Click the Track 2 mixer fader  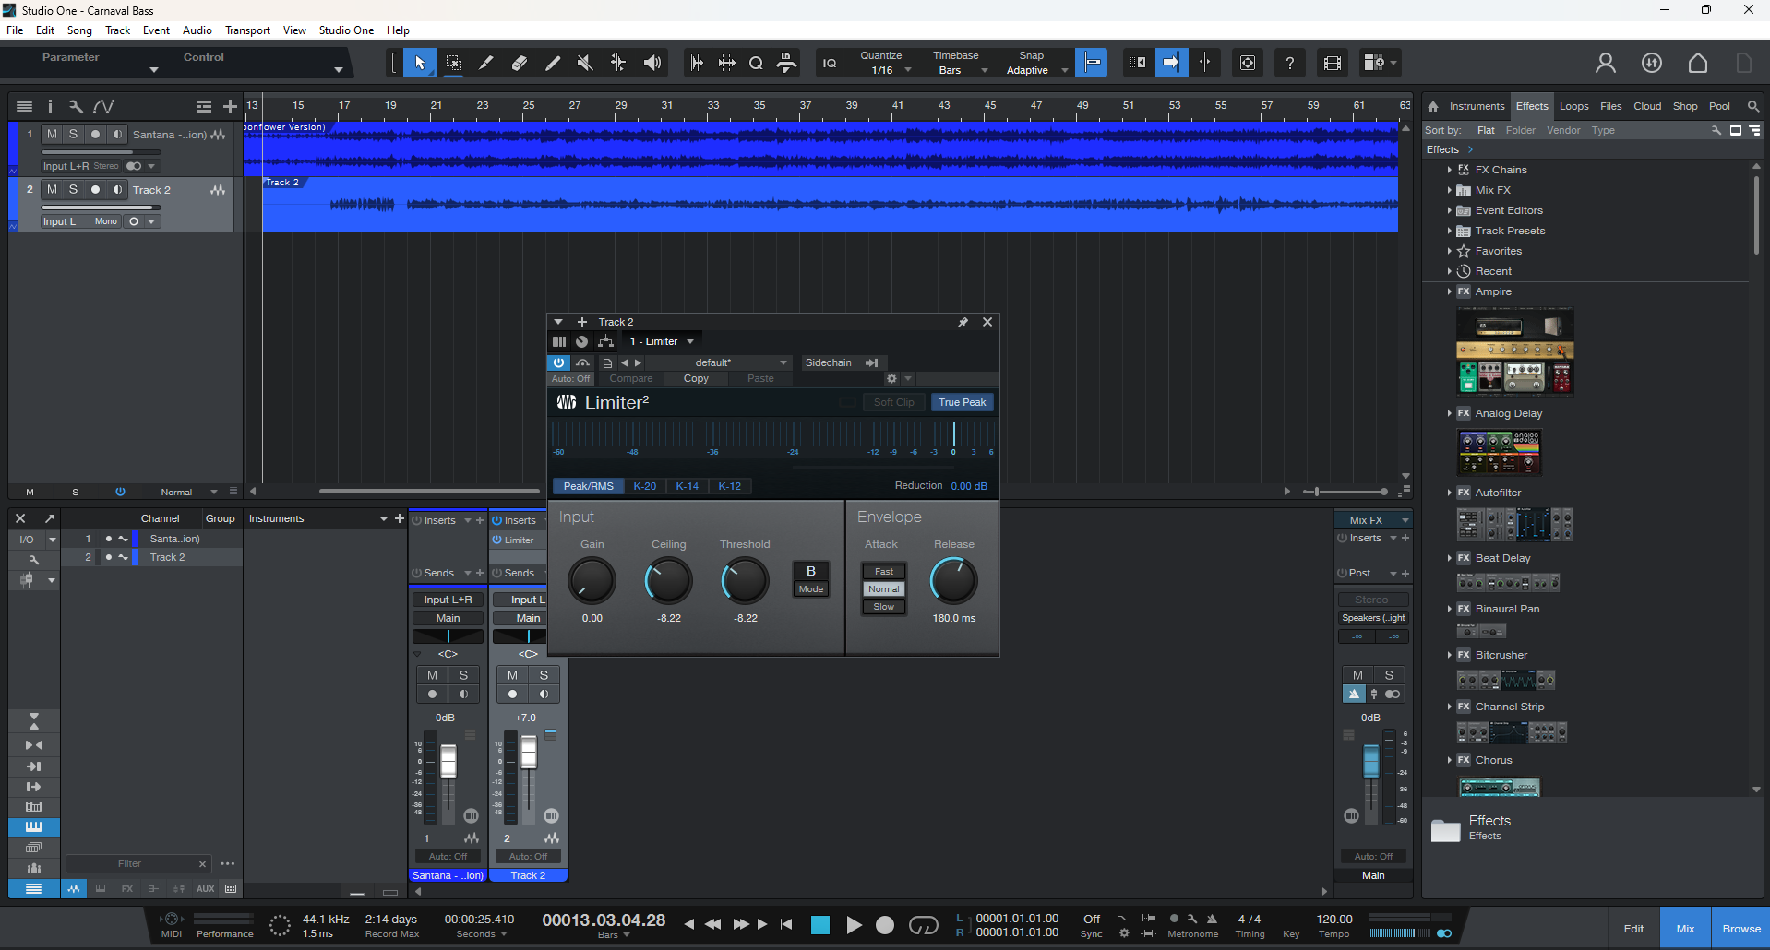(529, 753)
